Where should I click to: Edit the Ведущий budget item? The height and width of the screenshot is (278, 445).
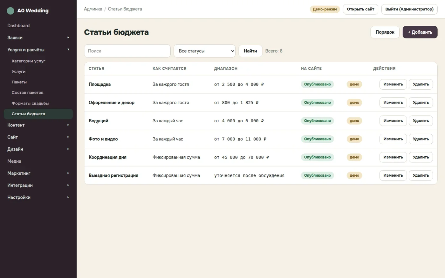coord(393,121)
